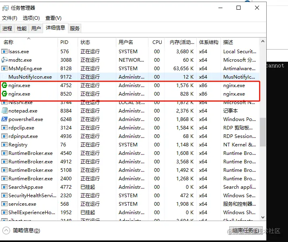Viewport: 288px width, 242px height.
Task: Click the 记事本 description cell
Action: (230, 111)
